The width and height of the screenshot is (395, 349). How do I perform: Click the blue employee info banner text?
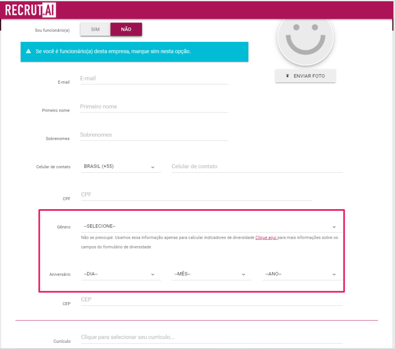point(113,51)
